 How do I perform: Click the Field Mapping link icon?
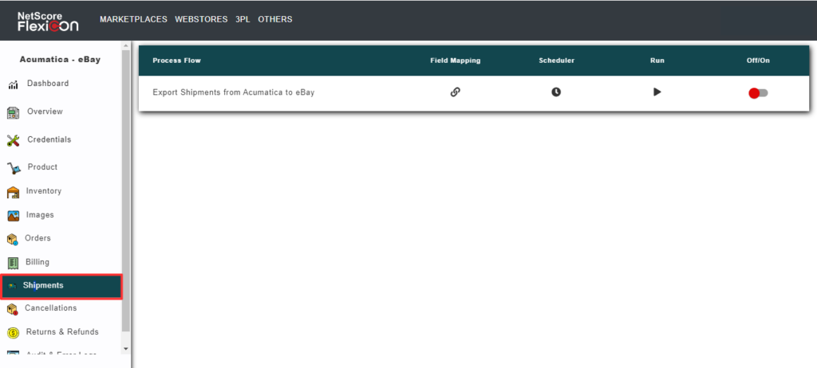[x=455, y=92]
